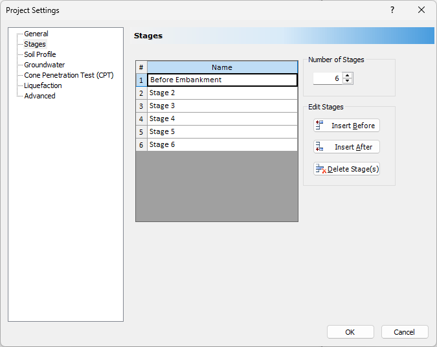Select the Stage 6 name cell
The height and width of the screenshot is (347, 437).
tap(222, 144)
